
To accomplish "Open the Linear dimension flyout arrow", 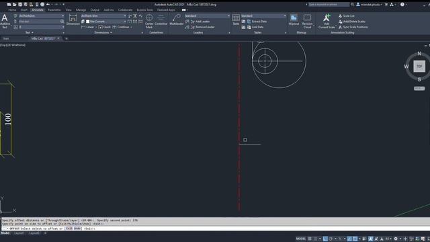I will pyautogui.click(x=96, y=27).
